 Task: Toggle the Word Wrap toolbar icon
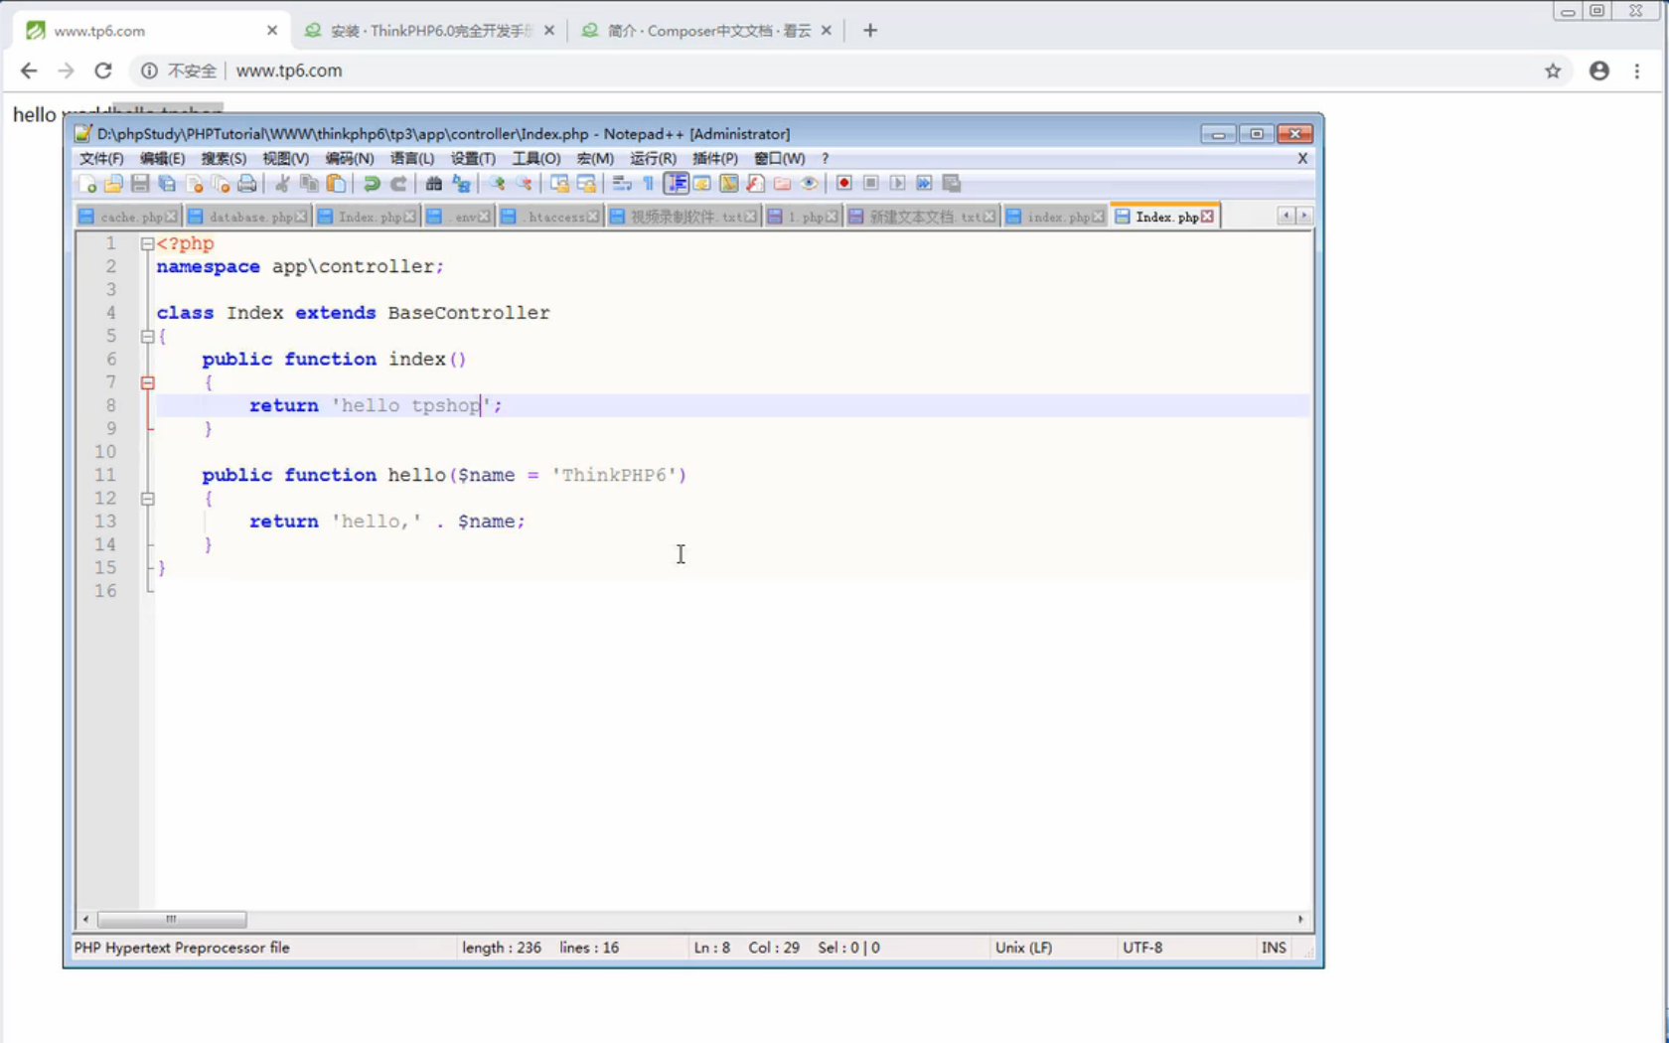[x=622, y=184]
